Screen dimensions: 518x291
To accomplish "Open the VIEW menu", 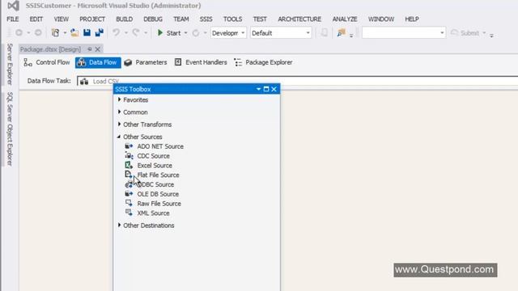I will click(x=62, y=19).
